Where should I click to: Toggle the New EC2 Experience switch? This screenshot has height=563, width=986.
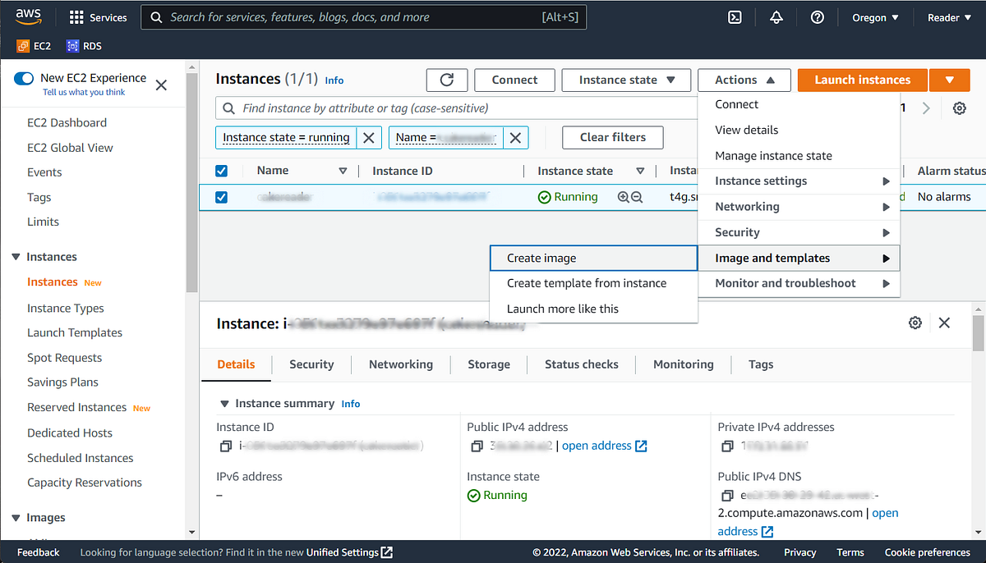pos(24,78)
